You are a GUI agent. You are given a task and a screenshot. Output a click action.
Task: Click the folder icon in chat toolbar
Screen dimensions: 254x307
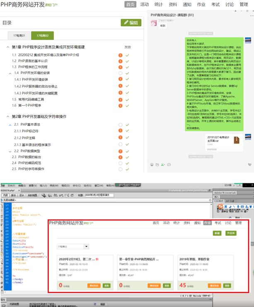pyautogui.click(x=158, y=165)
